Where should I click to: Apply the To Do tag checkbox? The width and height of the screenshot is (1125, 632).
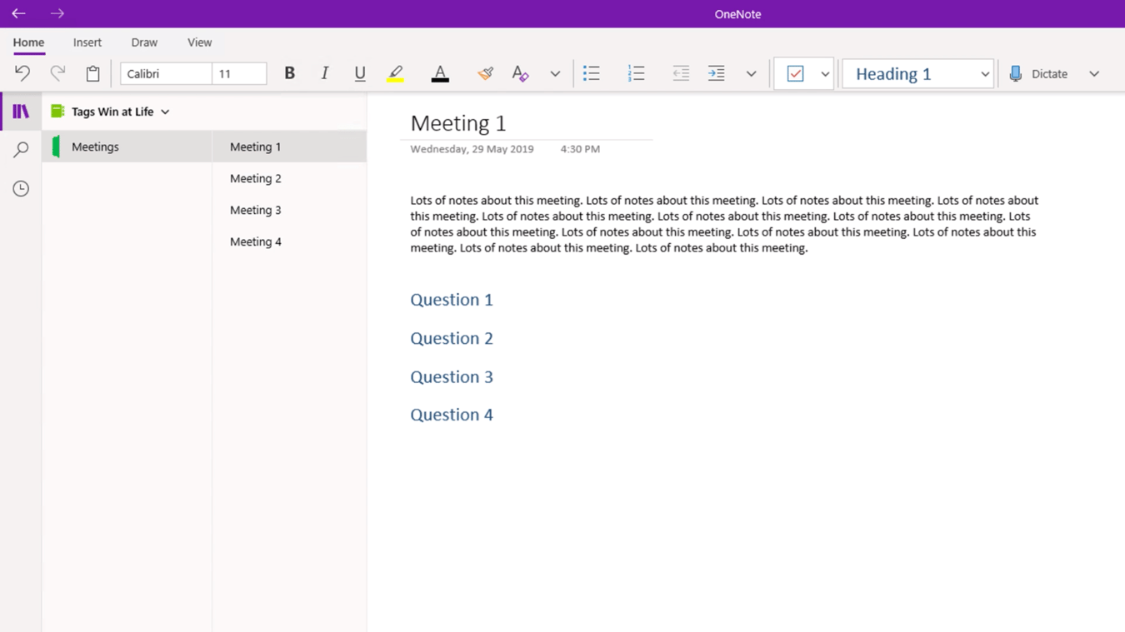click(x=797, y=73)
